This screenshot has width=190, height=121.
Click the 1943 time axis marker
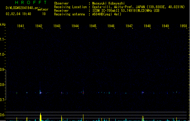coord(57,26)
